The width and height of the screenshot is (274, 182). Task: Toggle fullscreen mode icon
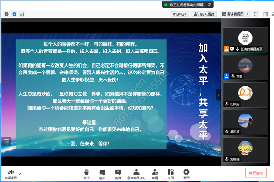pos(256,14)
